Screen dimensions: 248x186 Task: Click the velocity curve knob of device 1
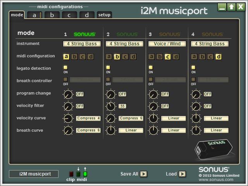coord(68,119)
